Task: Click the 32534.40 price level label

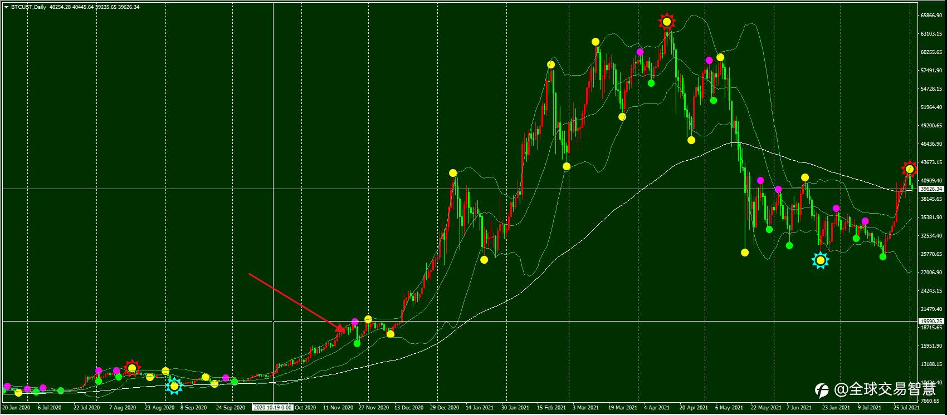Action: tap(931, 236)
